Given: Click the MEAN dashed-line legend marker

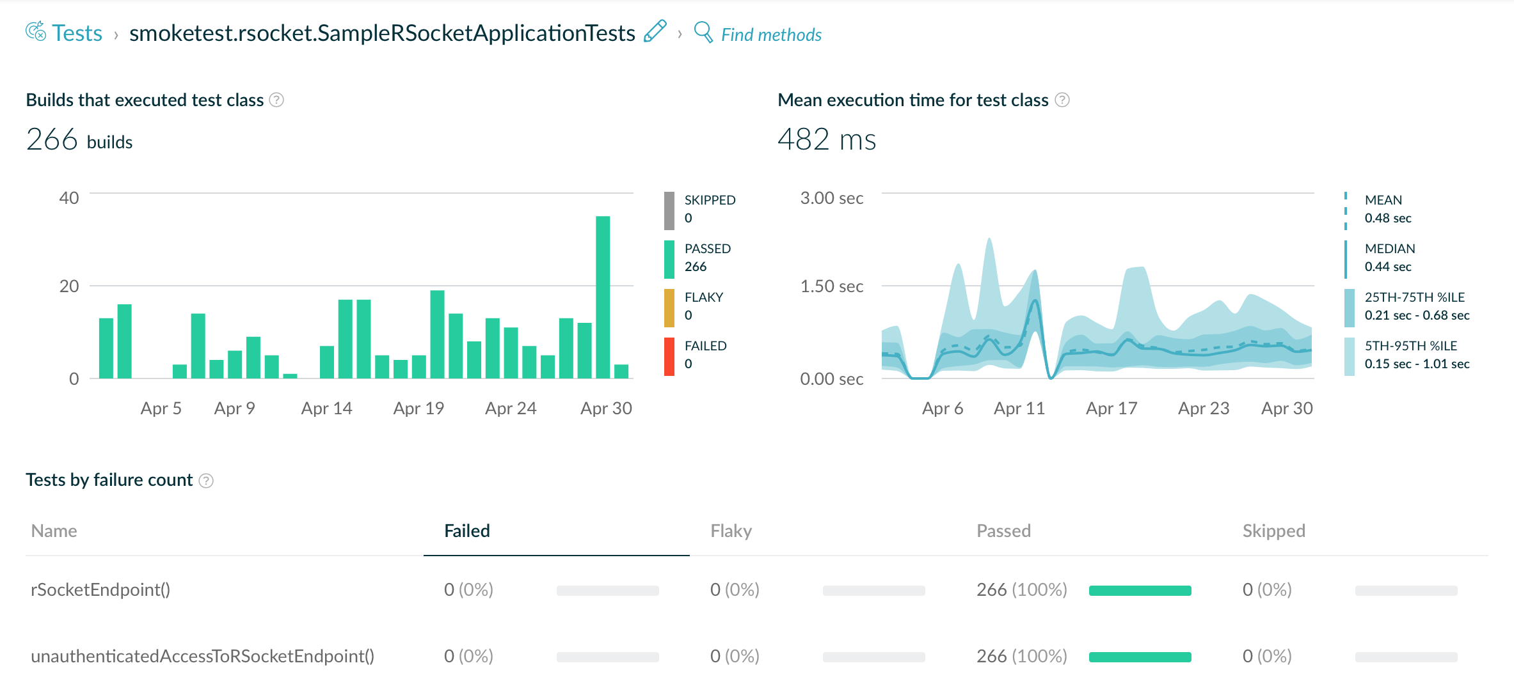Looking at the screenshot, I should coord(1346,211).
